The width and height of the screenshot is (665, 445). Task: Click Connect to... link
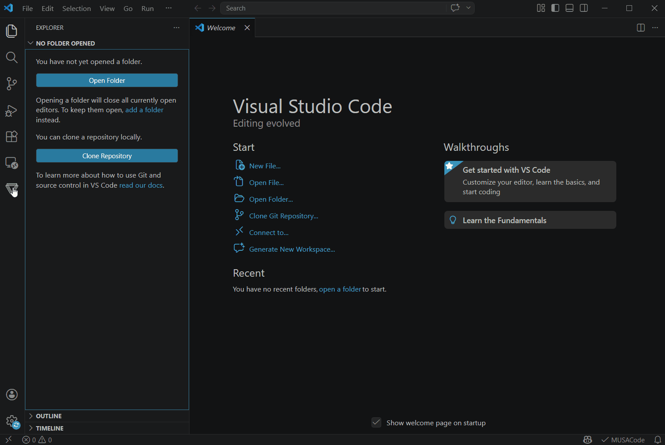coord(268,233)
